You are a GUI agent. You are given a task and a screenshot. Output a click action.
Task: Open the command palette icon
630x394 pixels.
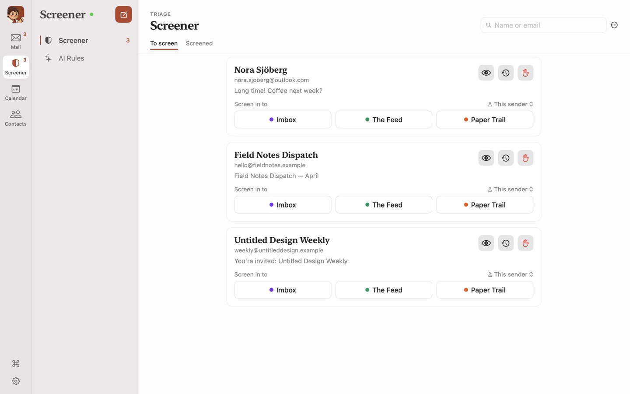tap(16, 363)
